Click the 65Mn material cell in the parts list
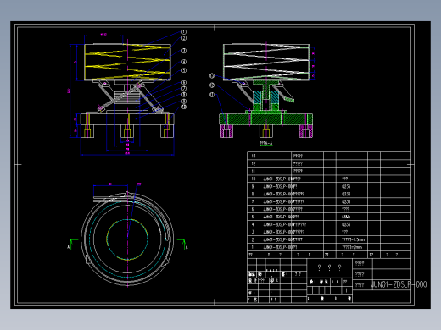The image size is (441, 330). tap(346, 217)
